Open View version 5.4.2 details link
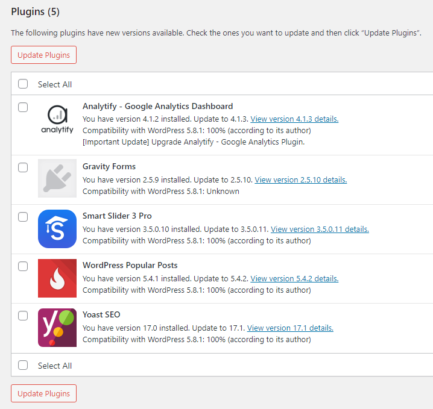This screenshot has height=409, width=433. click(x=294, y=278)
